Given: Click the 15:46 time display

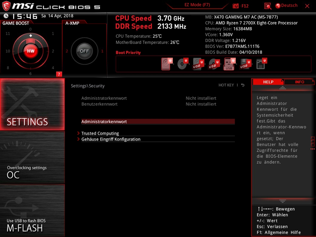Looking at the screenshot, I should pos(25,16).
